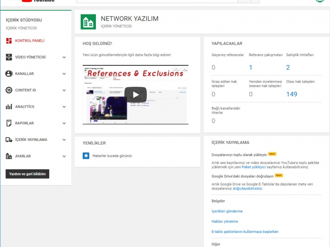Click the Raporlar document icon
The image size is (330, 247).
pos(9,123)
